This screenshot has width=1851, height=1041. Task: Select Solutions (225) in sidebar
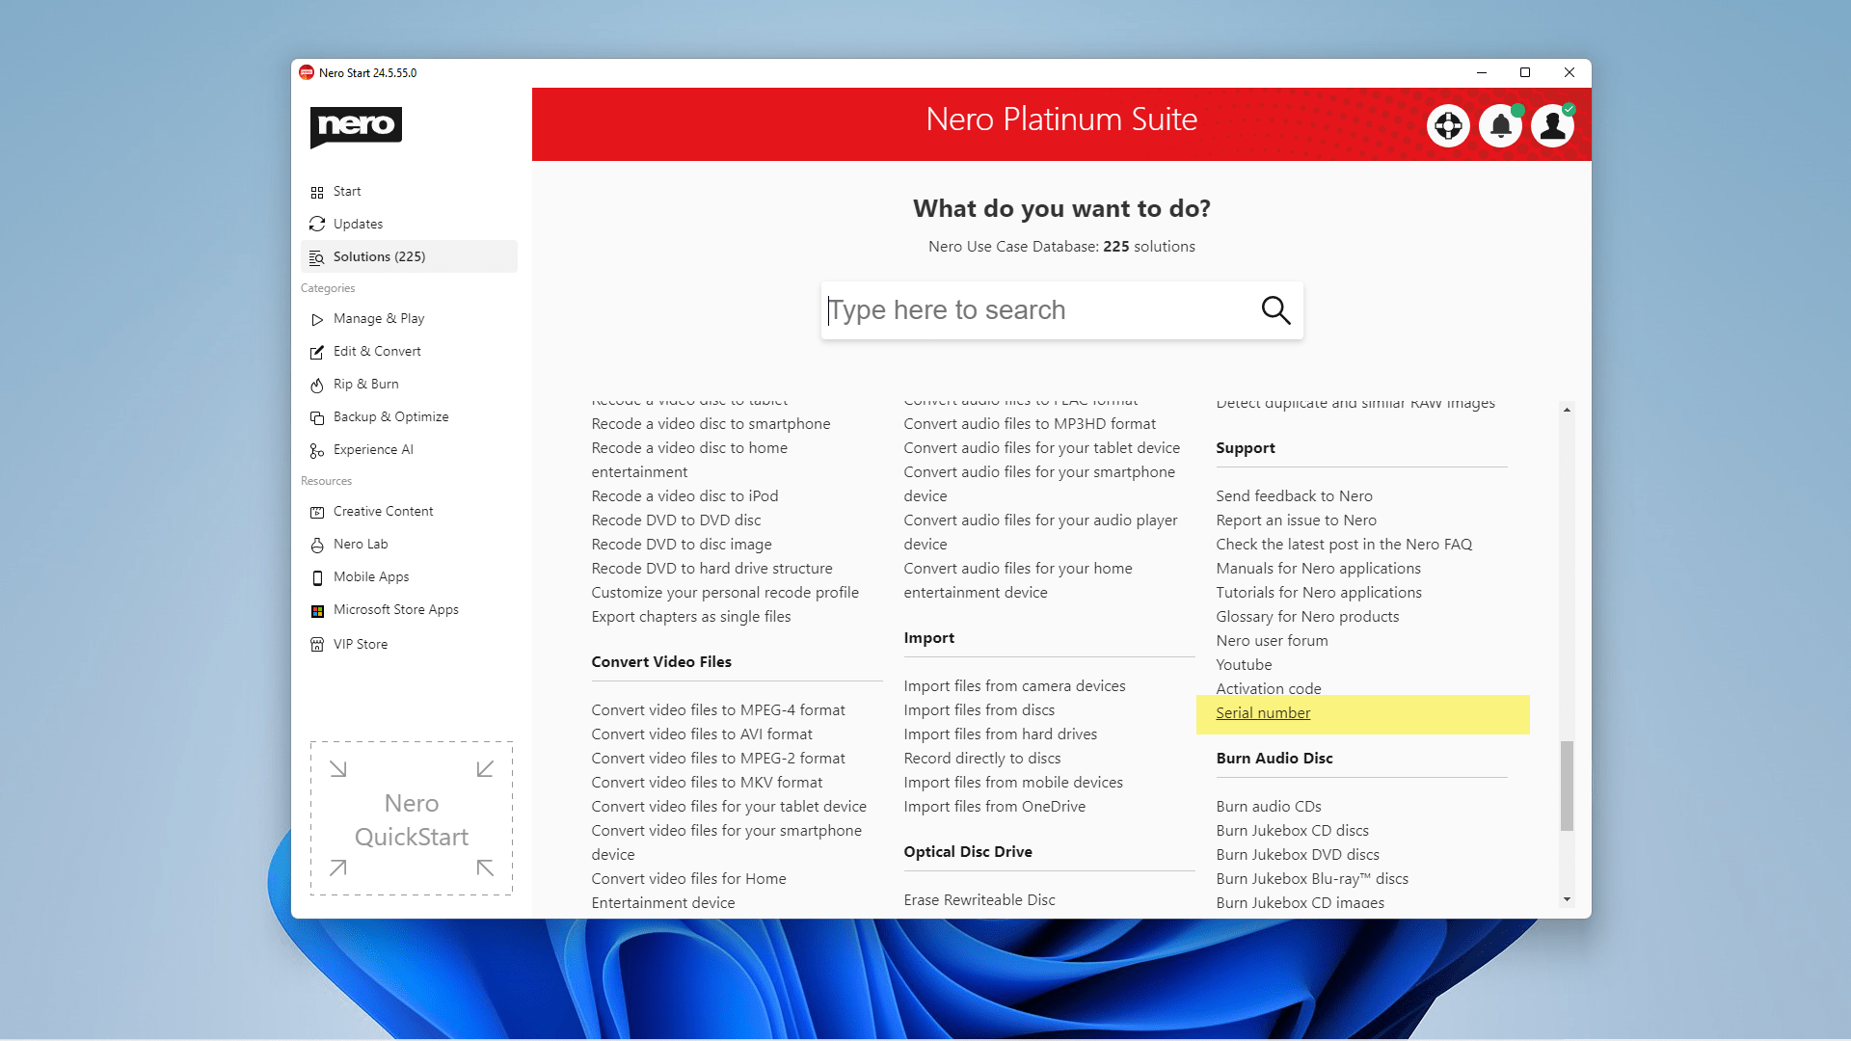click(409, 256)
